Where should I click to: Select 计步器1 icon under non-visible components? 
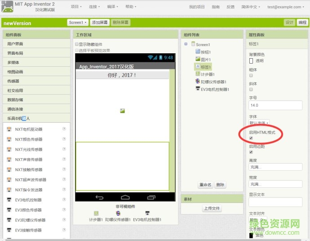[96, 213]
